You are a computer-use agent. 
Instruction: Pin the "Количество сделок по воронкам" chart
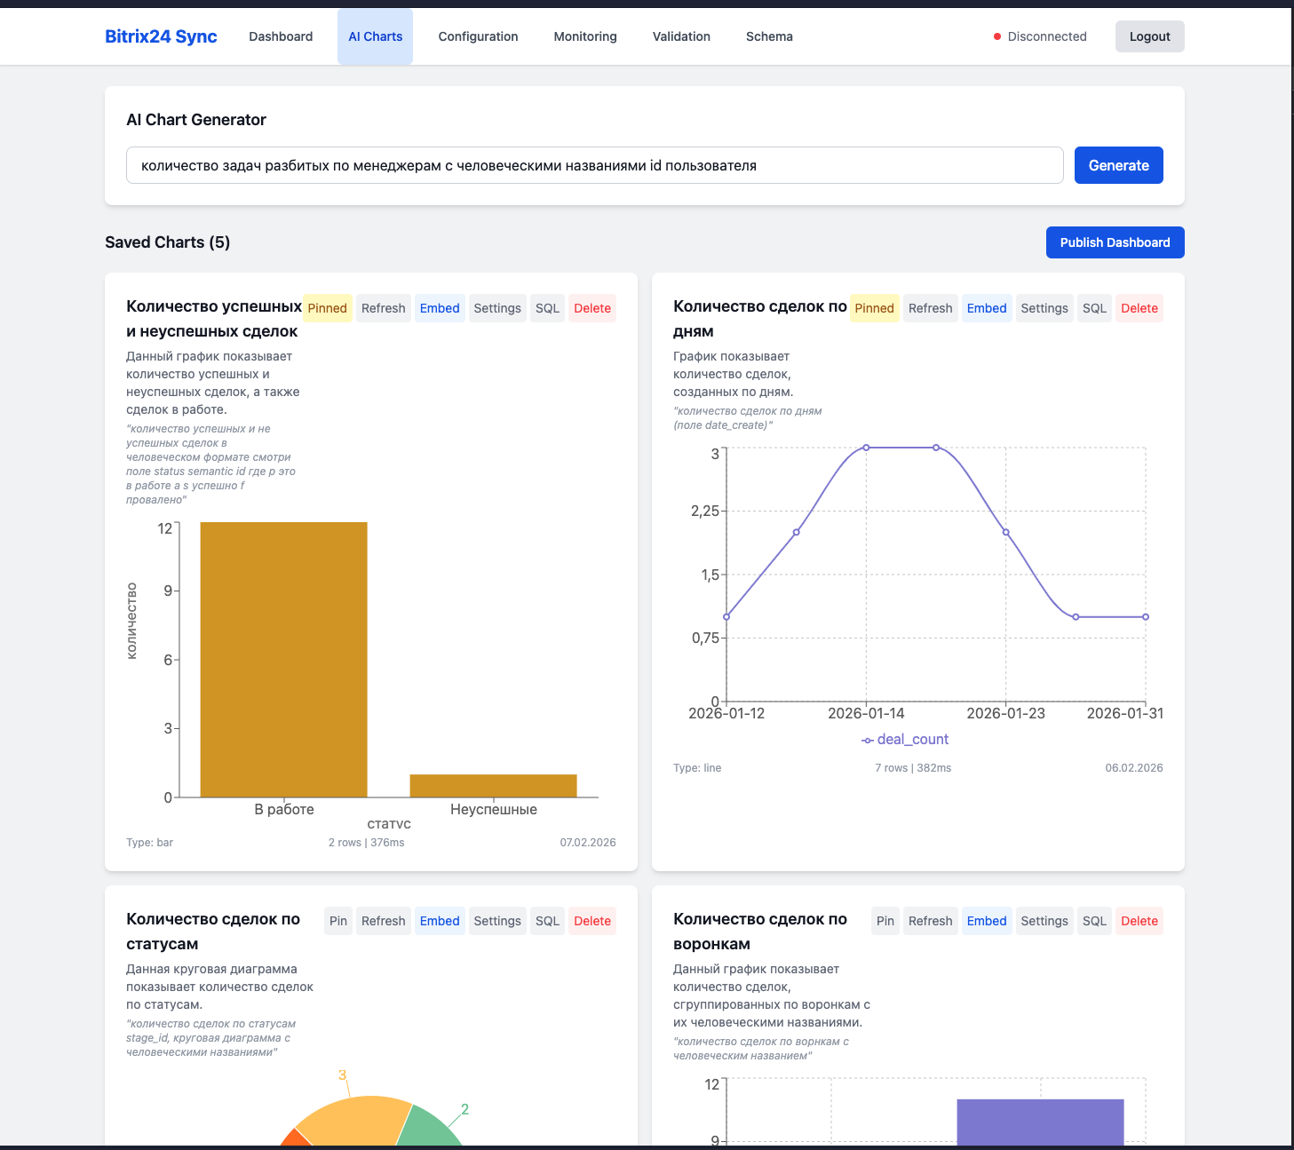[885, 921]
